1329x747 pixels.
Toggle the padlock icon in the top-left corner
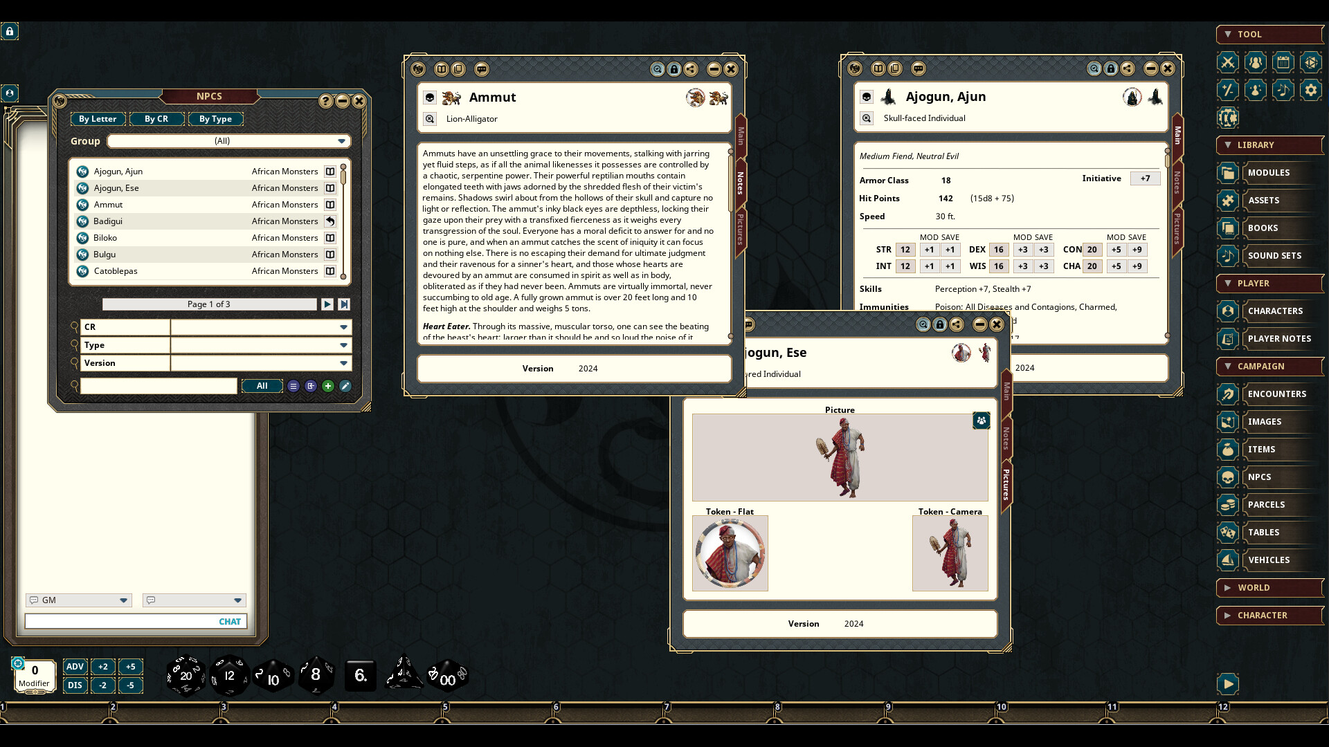(x=9, y=32)
